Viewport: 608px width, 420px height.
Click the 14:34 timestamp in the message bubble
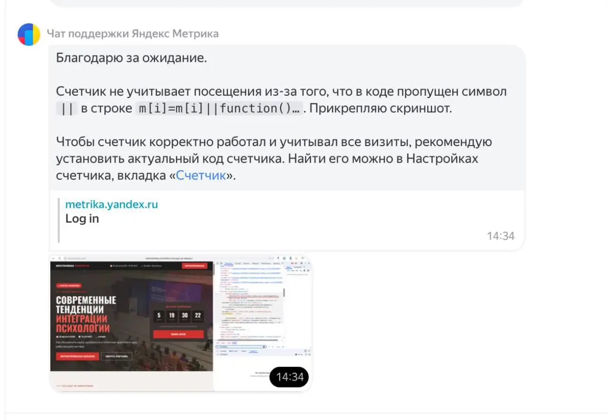coord(500,236)
